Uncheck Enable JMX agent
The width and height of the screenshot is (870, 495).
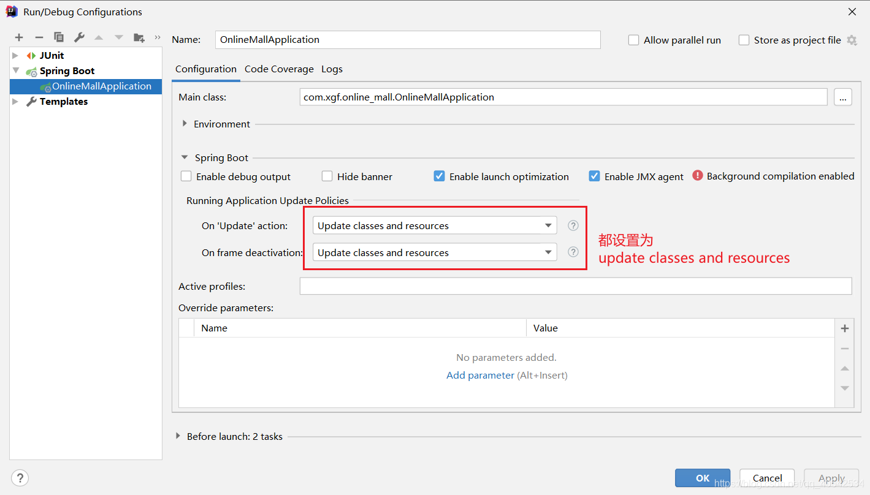point(594,176)
